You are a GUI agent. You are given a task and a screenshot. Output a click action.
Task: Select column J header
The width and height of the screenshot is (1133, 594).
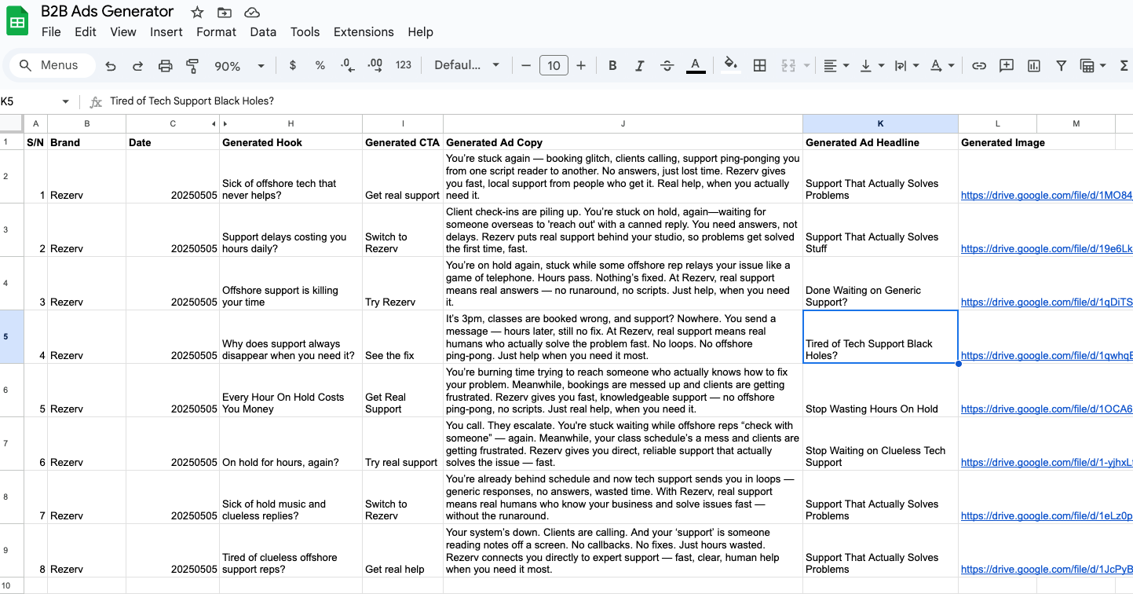[x=623, y=124]
